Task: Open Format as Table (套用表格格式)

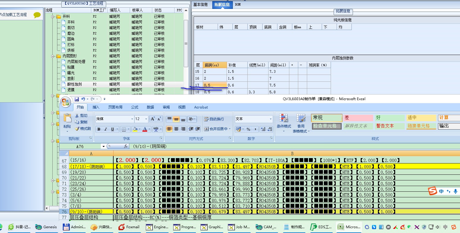Action: tap(301, 123)
